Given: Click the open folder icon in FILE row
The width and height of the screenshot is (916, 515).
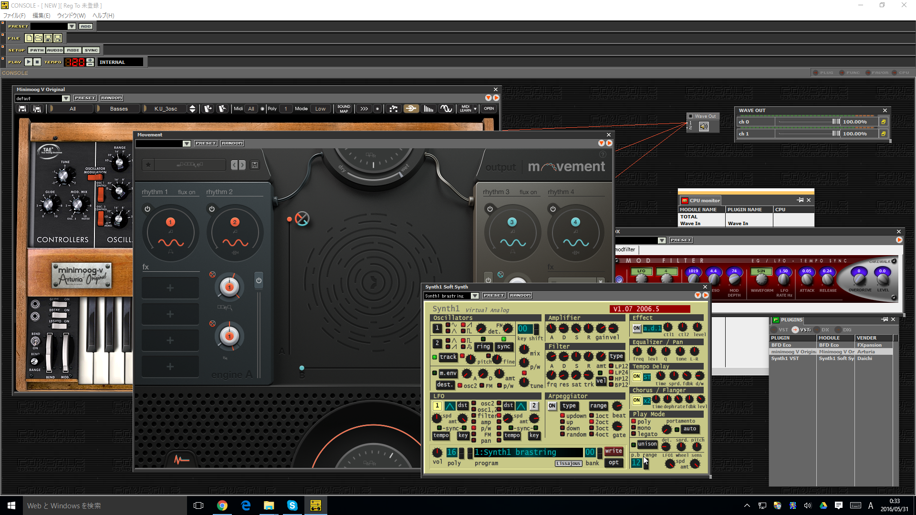Looking at the screenshot, I should [x=39, y=38].
